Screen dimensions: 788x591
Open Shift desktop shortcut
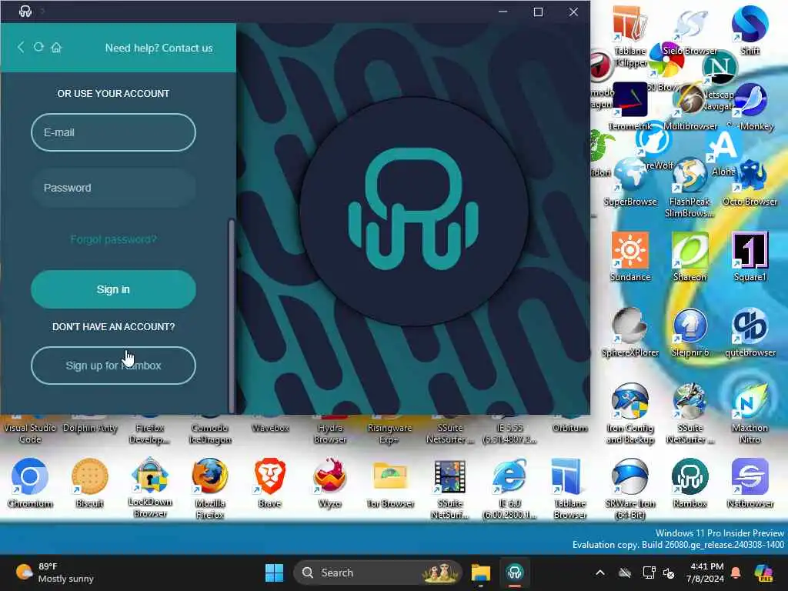click(750, 29)
